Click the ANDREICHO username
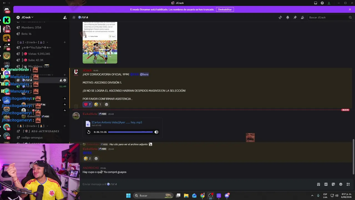Image resolution: width=355 pixels, height=200 pixels. (x=91, y=168)
